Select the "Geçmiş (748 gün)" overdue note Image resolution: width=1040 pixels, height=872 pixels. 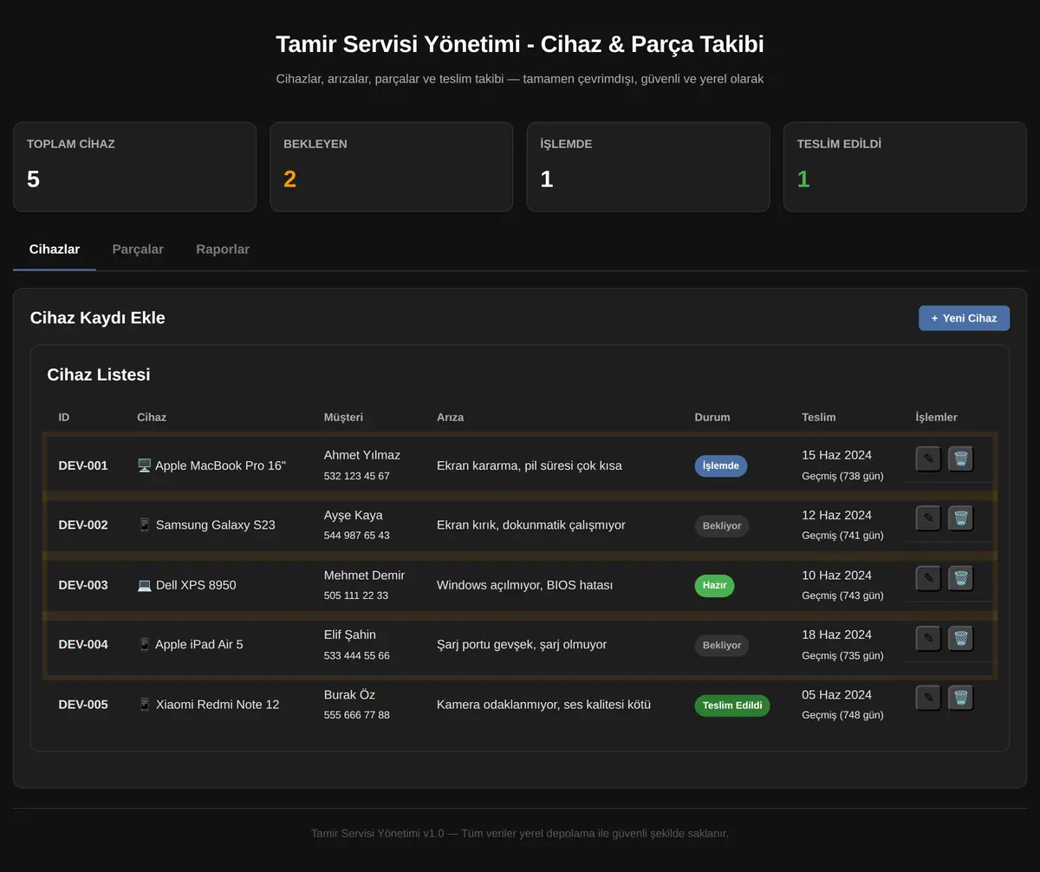pyautogui.click(x=843, y=715)
